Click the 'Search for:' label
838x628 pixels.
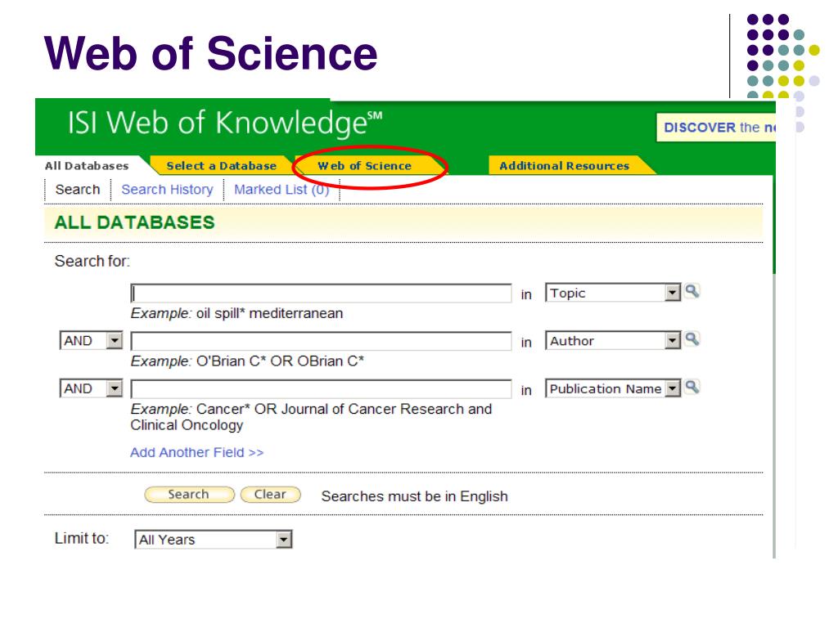click(92, 261)
